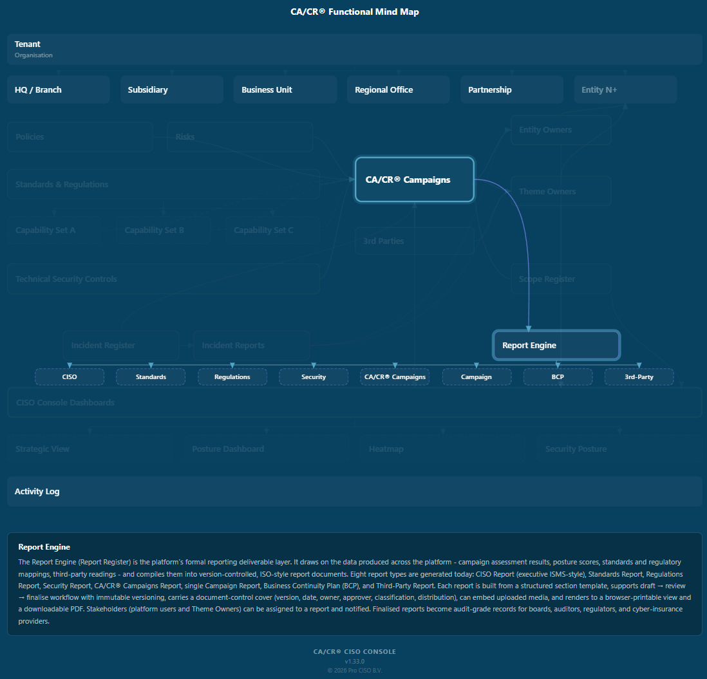This screenshot has height=679, width=707.
Task: Click the Security report chip
Action: pyautogui.click(x=314, y=377)
